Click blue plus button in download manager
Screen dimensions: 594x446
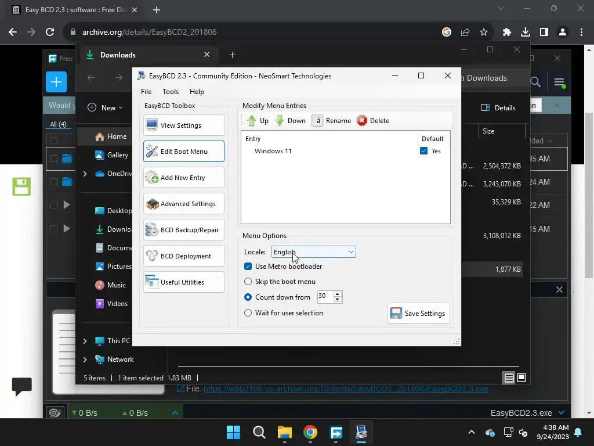point(56,82)
